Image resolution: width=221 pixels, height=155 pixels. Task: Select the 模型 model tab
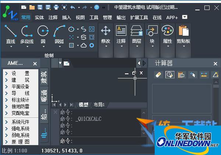pyautogui.click(x=84, y=105)
